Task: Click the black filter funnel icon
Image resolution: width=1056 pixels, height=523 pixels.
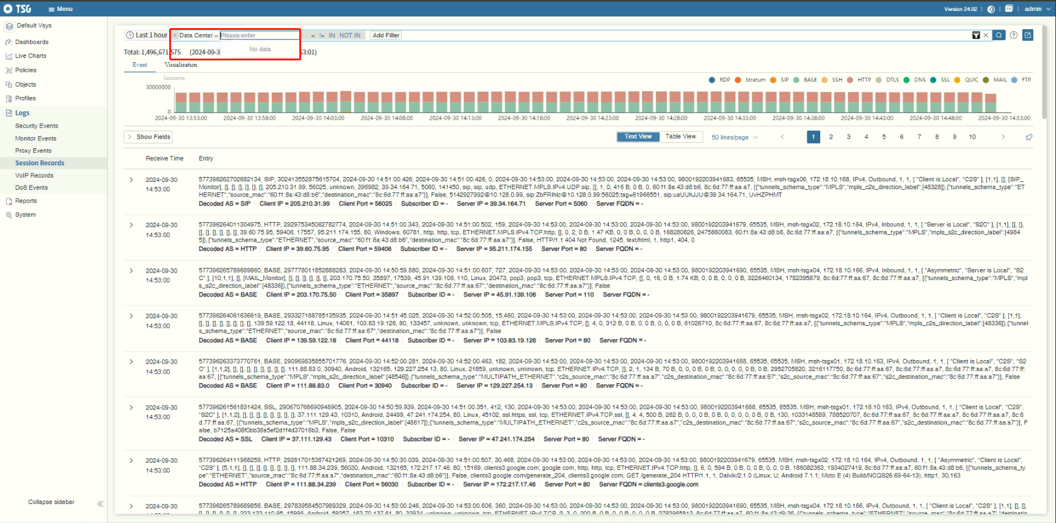Action: pyautogui.click(x=976, y=35)
